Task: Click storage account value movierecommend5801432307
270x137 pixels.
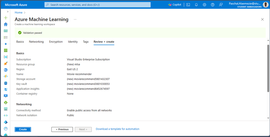Action: [88, 79]
